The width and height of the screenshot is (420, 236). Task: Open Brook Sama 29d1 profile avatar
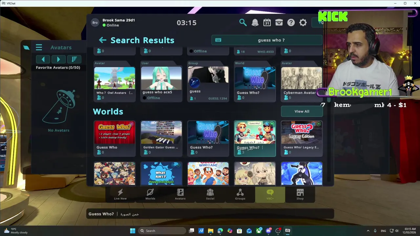click(95, 23)
